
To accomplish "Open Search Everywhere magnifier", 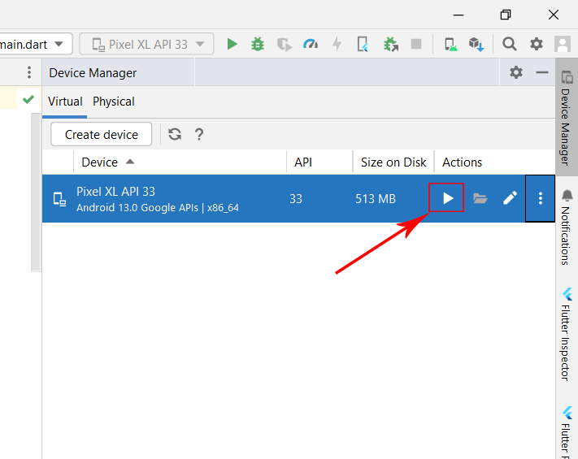I will pos(510,44).
